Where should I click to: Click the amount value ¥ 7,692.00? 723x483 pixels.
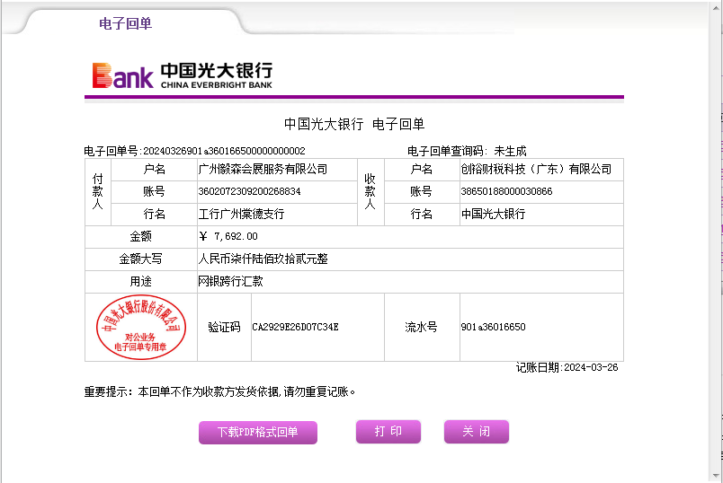[228, 236]
